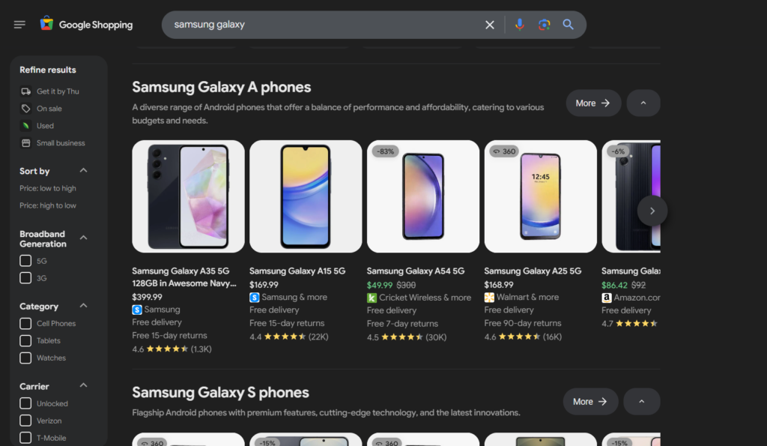Activate voice search with the microphone icon

[520, 25]
